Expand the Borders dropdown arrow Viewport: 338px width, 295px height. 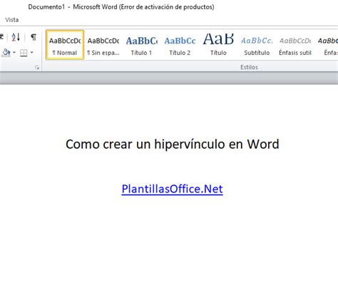click(x=31, y=53)
